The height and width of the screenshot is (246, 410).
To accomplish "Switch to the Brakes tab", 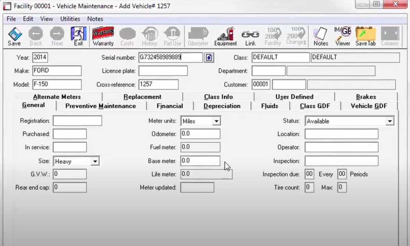I will 366,97.
